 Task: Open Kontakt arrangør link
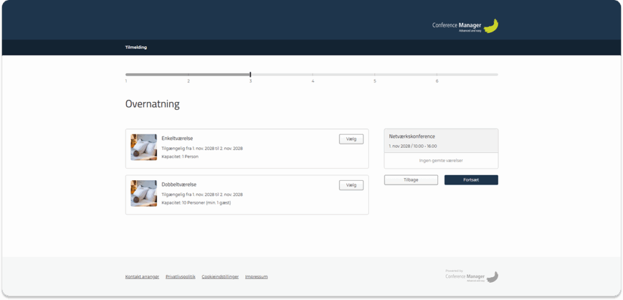tap(142, 277)
